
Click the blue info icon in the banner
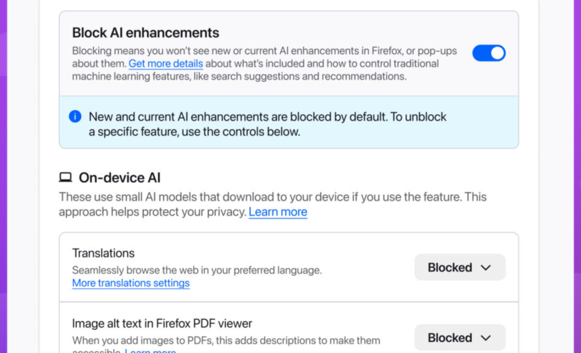click(x=75, y=116)
